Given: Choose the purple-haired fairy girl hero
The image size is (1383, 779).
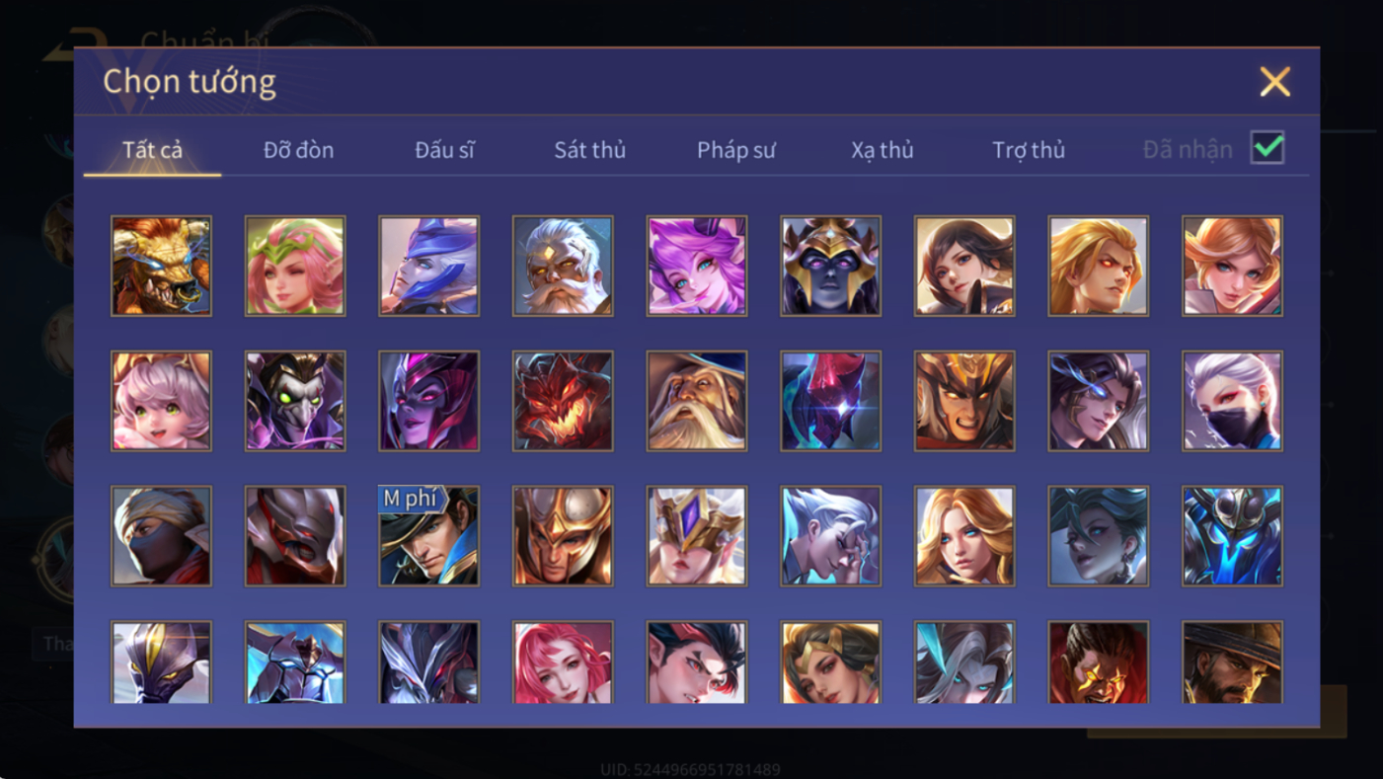Looking at the screenshot, I should coord(696,266).
